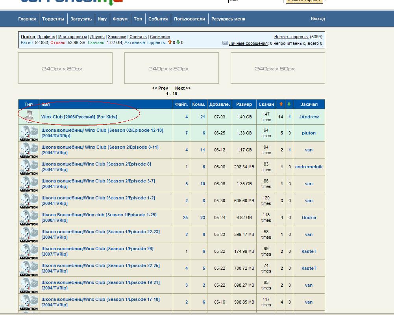Image resolution: width=394 pixels, height=315 pixels.
Task: Open uploader andremelnik's profile link
Action: [309, 167]
